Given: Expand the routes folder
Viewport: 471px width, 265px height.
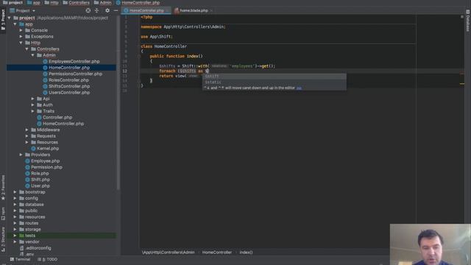Looking at the screenshot, I should click(15, 223).
